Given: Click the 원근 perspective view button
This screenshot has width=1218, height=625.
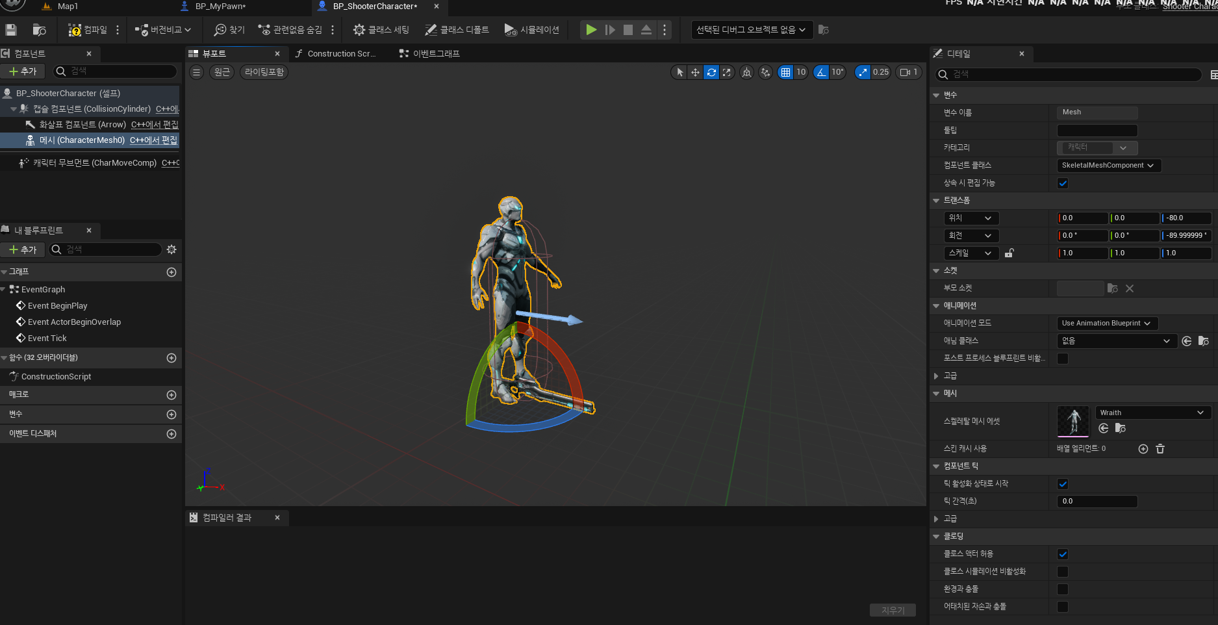Looking at the screenshot, I should pos(222,72).
